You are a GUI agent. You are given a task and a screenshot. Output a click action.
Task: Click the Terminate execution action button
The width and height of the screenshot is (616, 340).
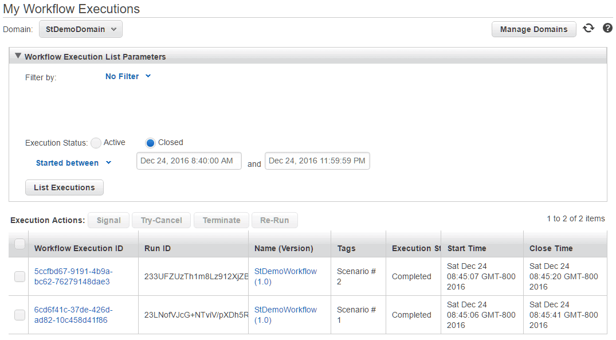pyautogui.click(x=221, y=220)
